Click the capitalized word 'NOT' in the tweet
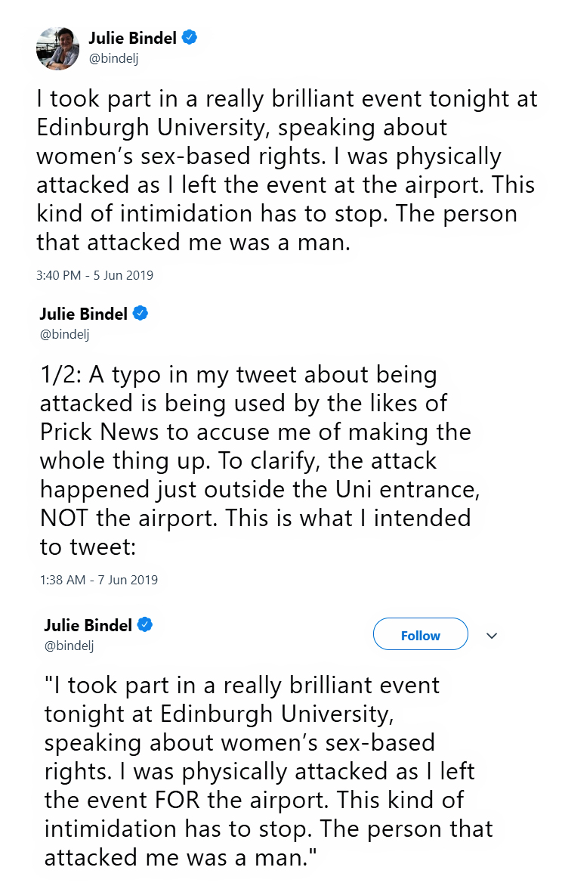562x892 pixels. [64, 519]
